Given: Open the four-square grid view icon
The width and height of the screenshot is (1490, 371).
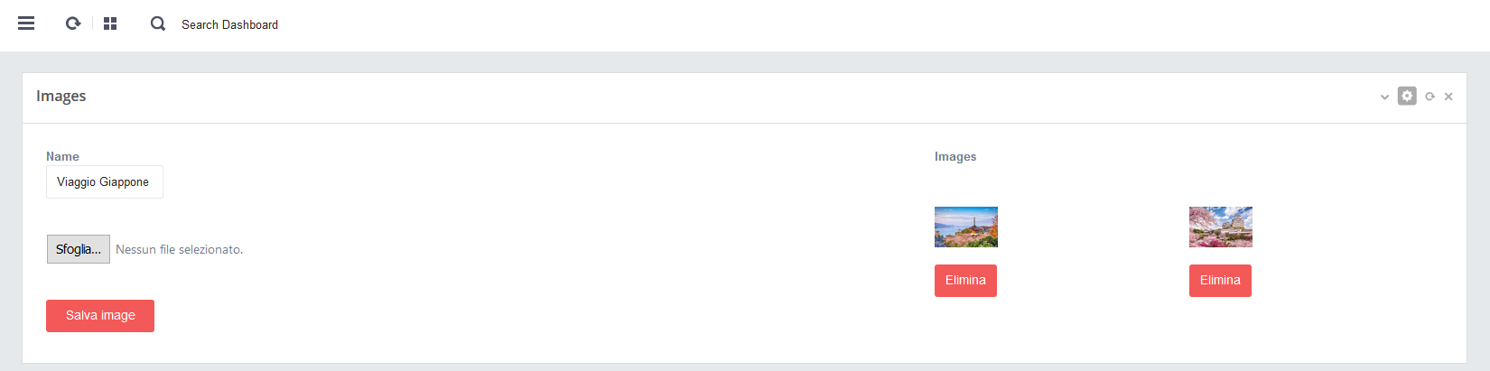Looking at the screenshot, I should point(110,23).
